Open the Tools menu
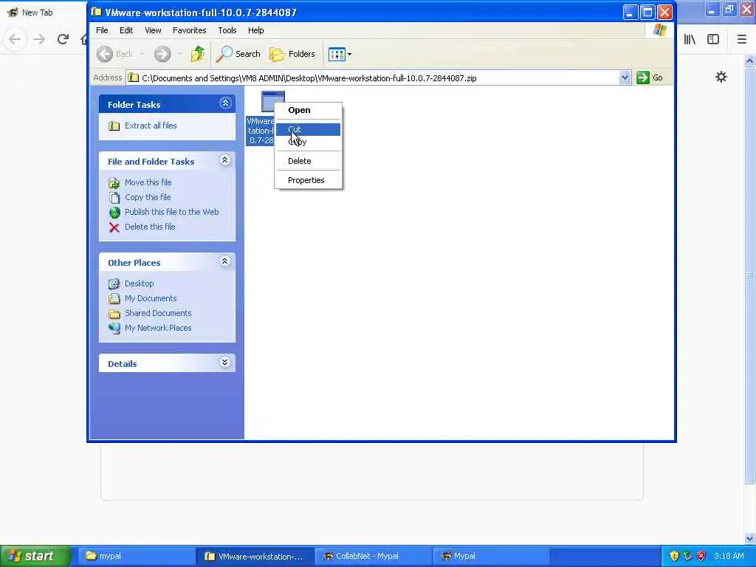This screenshot has width=756, height=567. (227, 30)
